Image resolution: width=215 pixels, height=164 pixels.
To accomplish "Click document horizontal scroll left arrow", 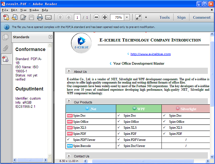I will (85, 161).
